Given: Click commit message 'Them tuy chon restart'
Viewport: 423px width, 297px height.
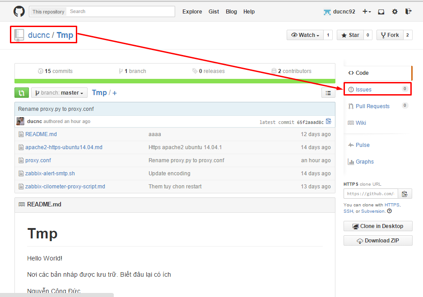Looking at the screenshot, I should [x=175, y=186].
